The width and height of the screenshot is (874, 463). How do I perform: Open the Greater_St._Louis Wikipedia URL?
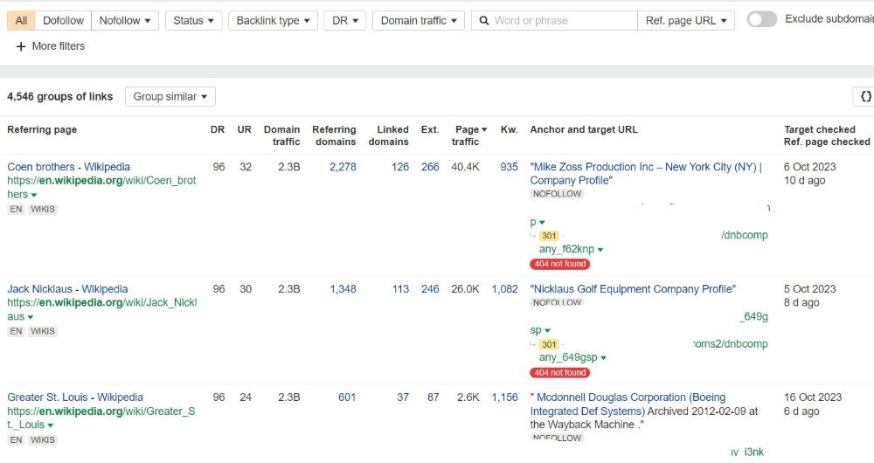[x=101, y=418]
